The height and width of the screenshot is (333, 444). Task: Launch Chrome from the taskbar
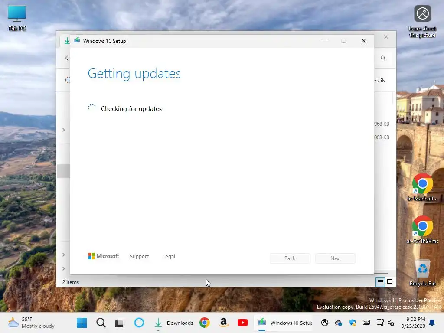[x=205, y=323]
